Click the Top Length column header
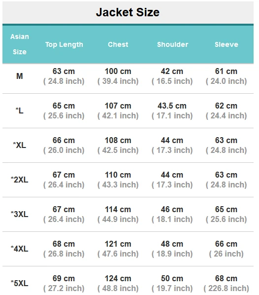Screen dimensions: 259x295 coord(64,44)
